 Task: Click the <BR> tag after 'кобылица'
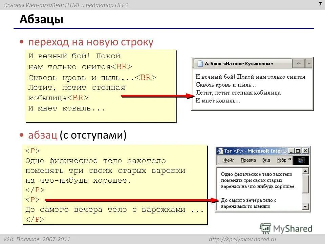click(x=78, y=98)
